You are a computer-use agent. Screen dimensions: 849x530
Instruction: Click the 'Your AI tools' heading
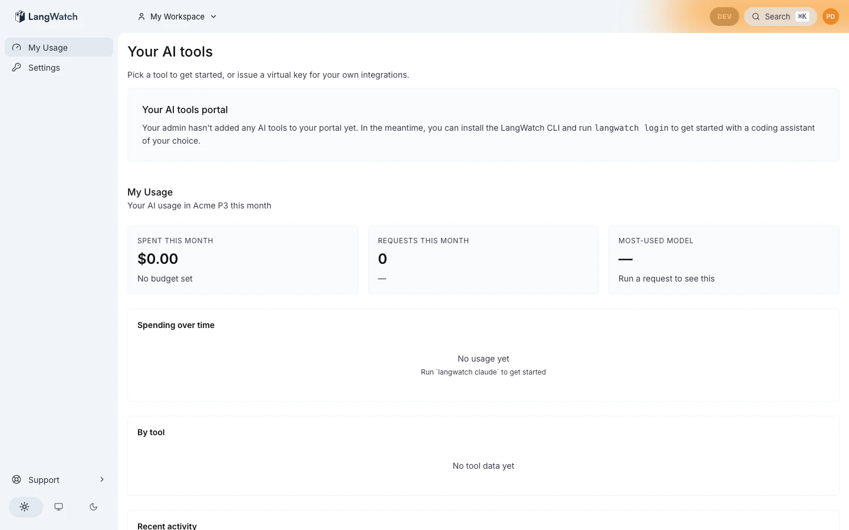[170, 52]
